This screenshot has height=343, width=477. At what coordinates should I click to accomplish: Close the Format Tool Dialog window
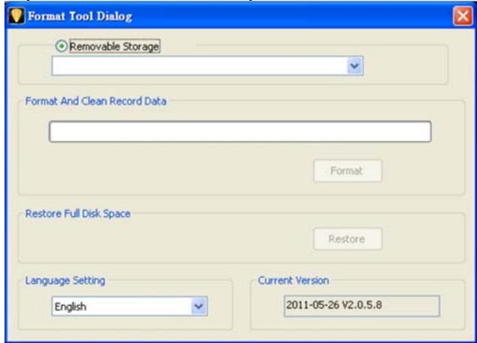tap(463, 16)
